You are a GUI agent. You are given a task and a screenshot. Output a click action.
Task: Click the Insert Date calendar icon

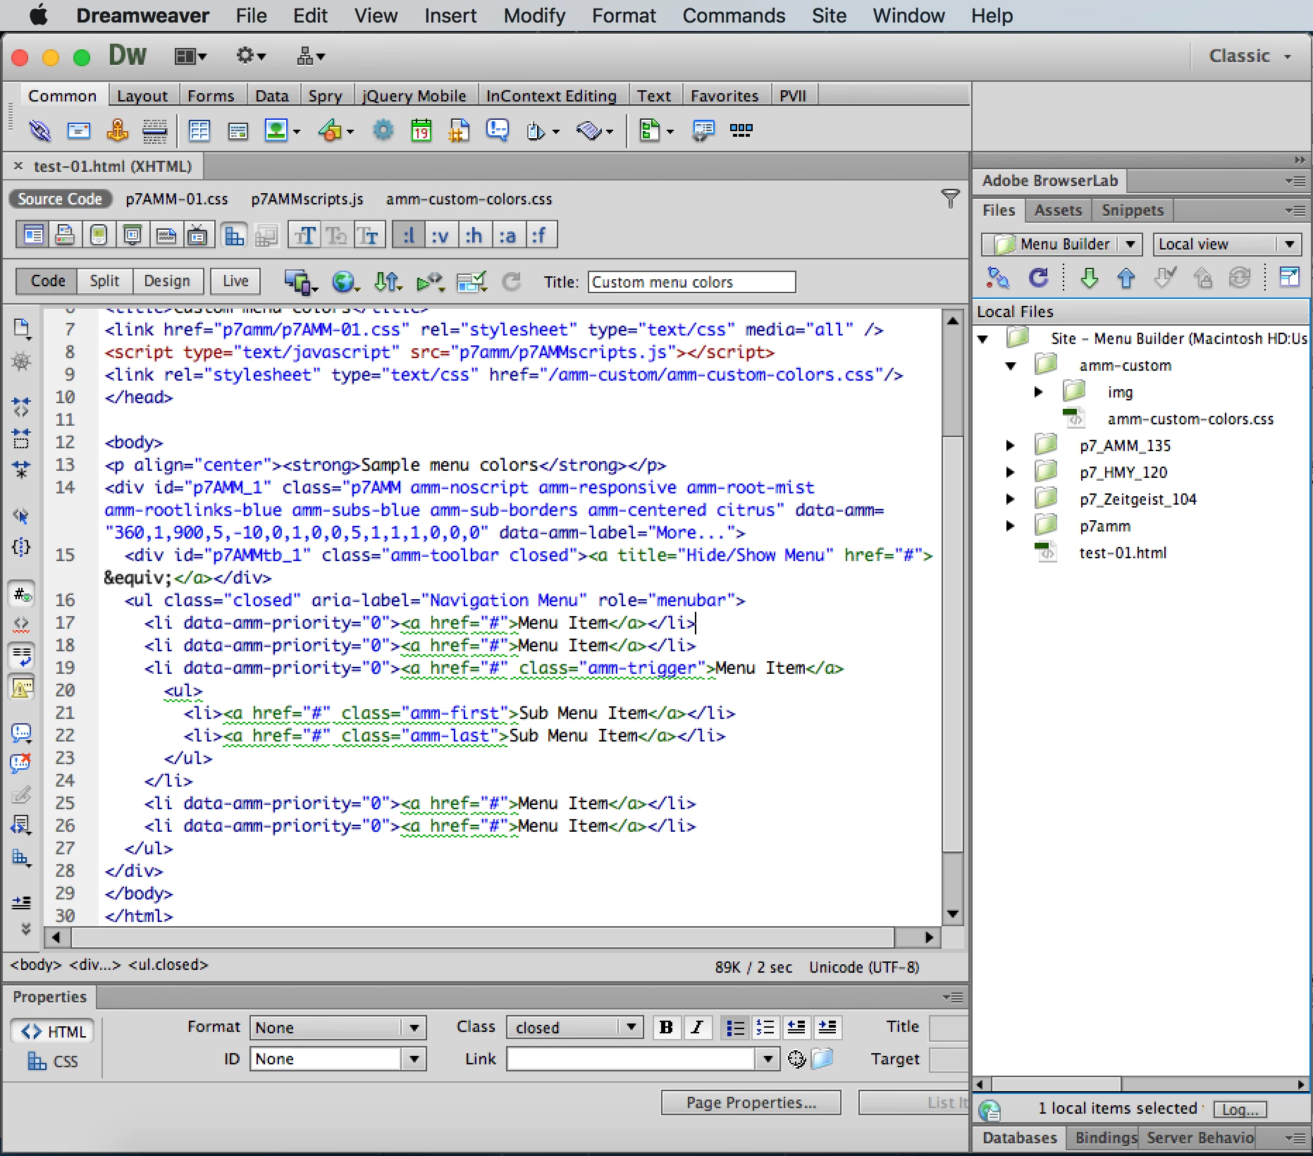[x=421, y=130]
